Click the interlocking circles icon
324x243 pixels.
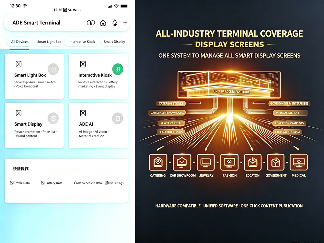(91, 23)
